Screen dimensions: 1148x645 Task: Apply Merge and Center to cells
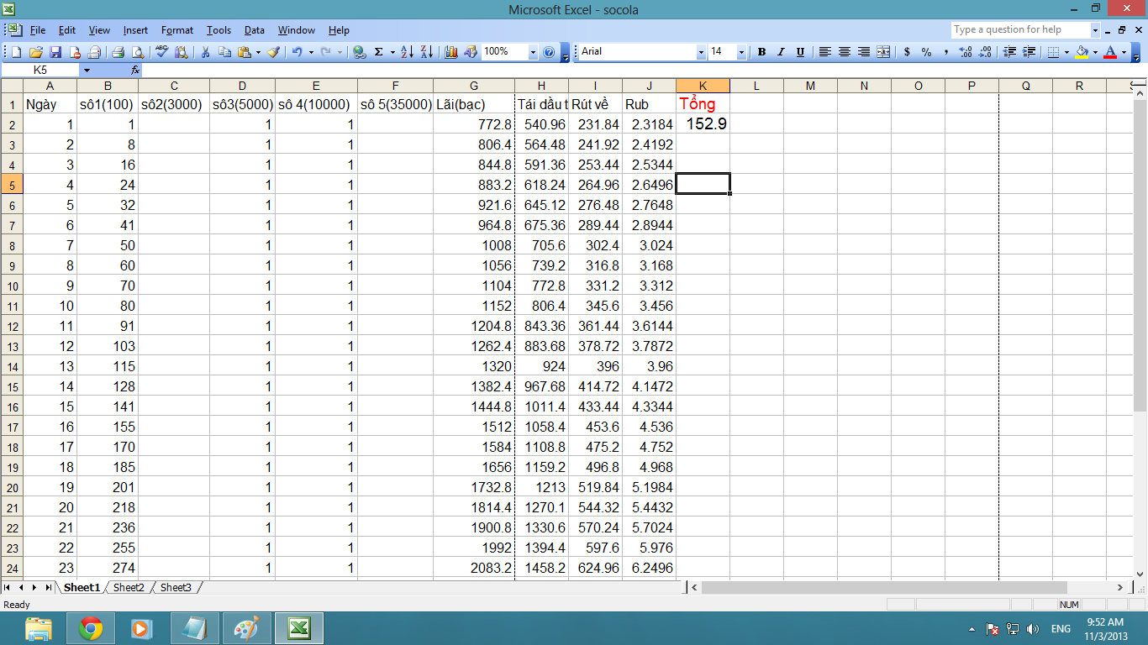(x=883, y=52)
